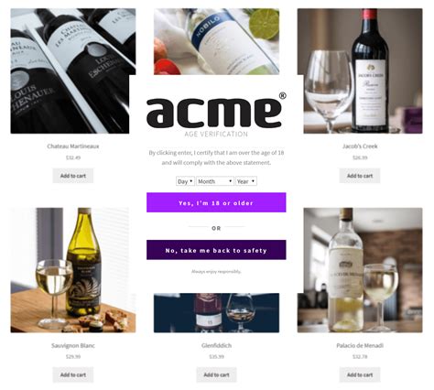The width and height of the screenshot is (434, 390).
Task: Add Sauvignon Blanc to cart
Action: [x=73, y=374]
